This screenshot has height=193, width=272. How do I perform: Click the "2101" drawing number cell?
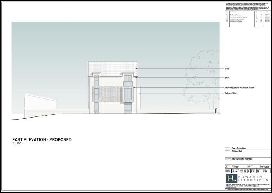click(x=253, y=171)
